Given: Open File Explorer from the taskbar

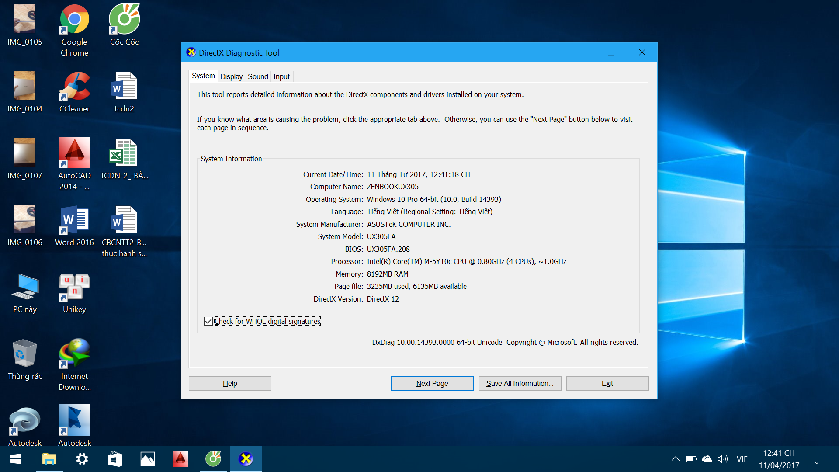Looking at the screenshot, I should 49,459.
